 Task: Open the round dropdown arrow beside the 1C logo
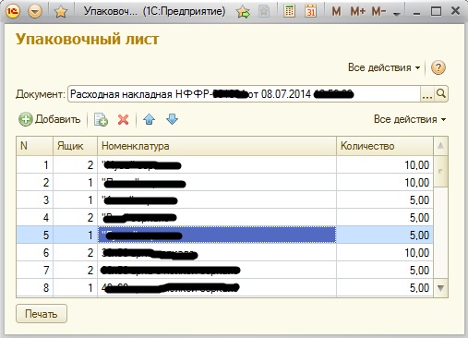click(35, 12)
